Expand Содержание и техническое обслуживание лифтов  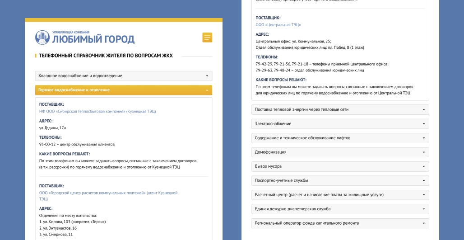(x=340, y=138)
